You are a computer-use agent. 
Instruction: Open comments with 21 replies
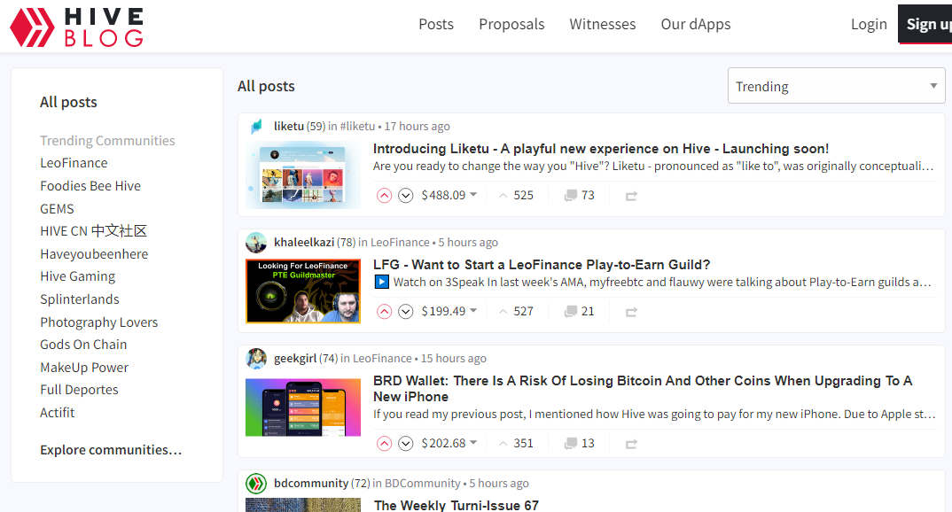pyautogui.click(x=579, y=311)
